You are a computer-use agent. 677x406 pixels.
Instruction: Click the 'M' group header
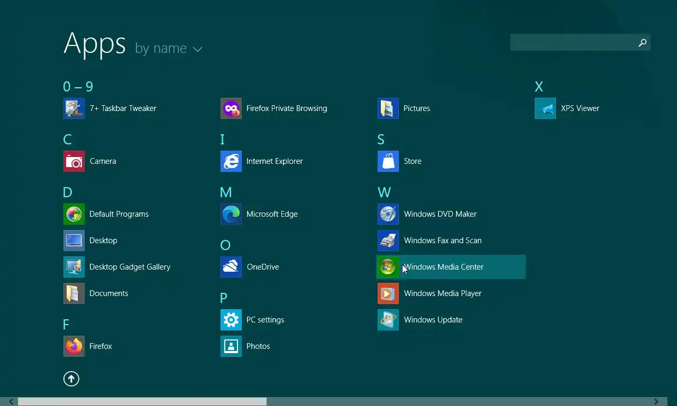[x=226, y=192]
